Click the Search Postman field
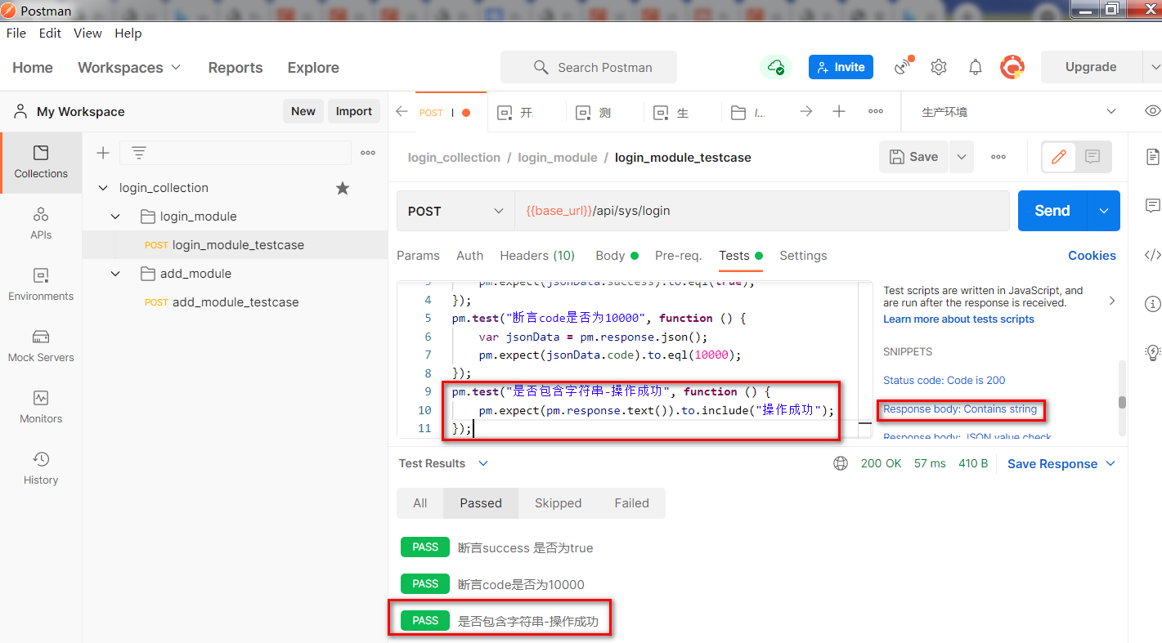The width and height of the screenshot is (1162, 643). coord(589,67)
